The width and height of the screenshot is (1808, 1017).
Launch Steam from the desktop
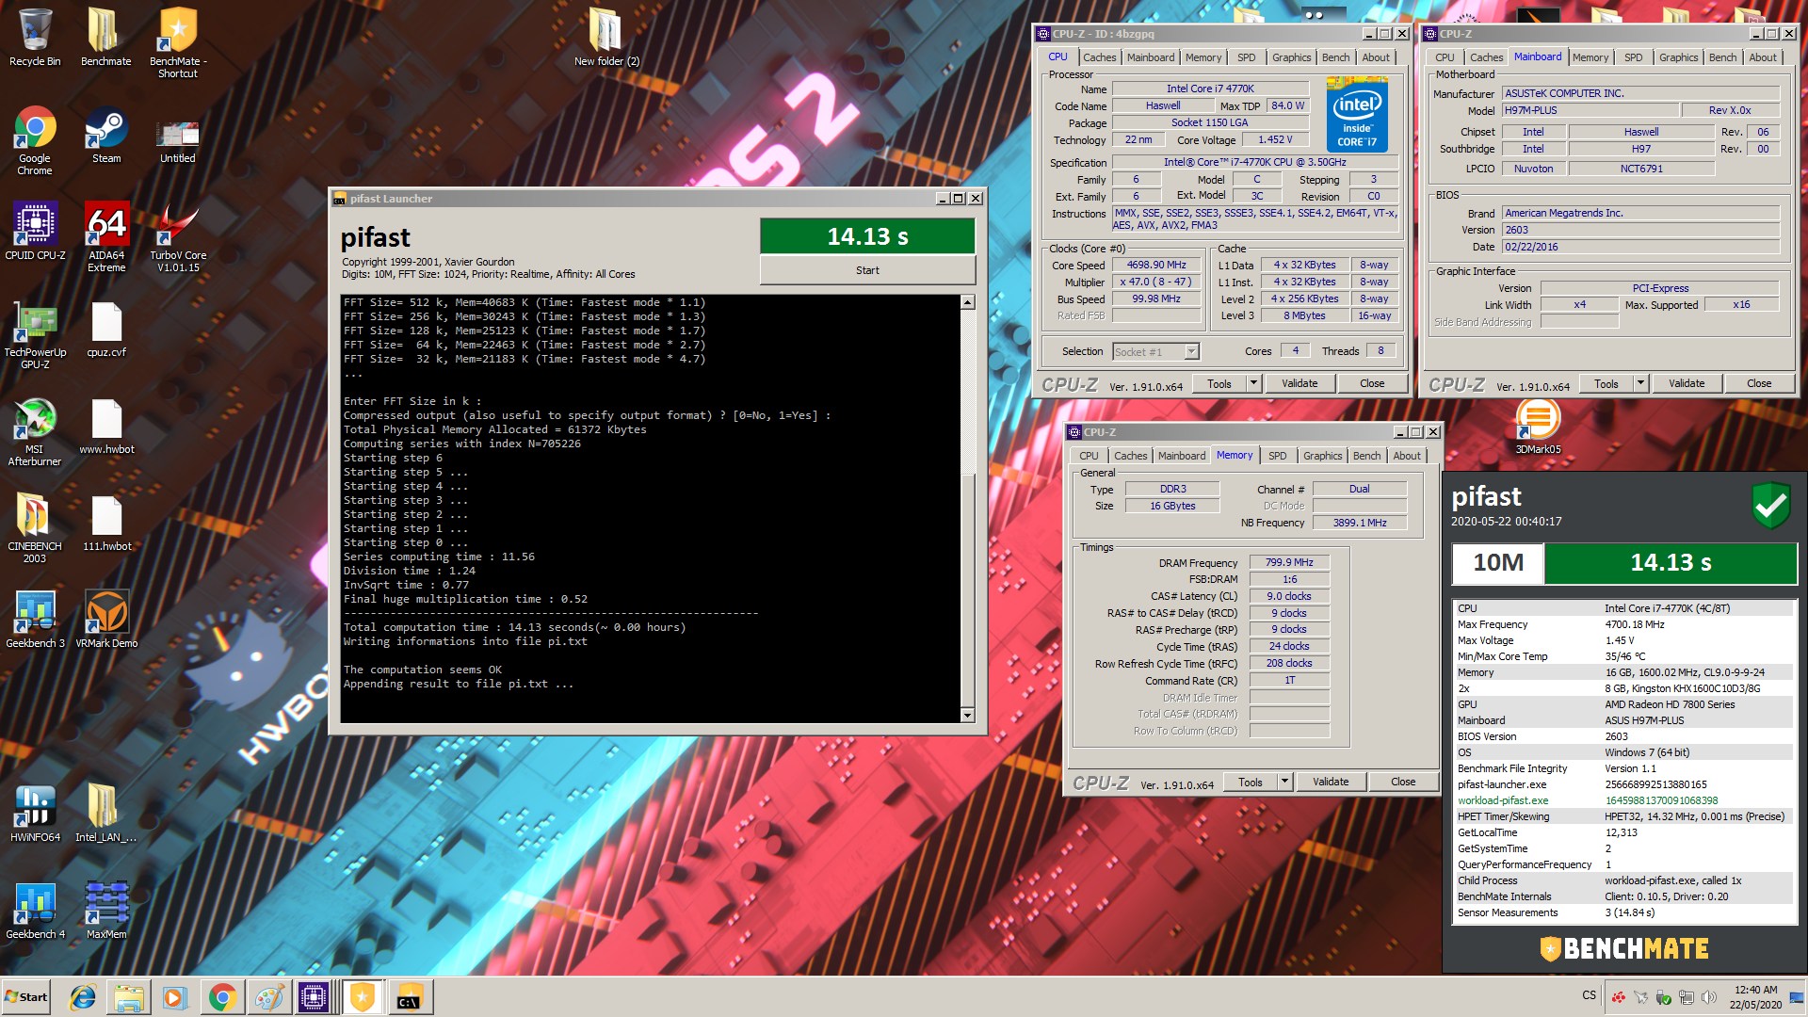click(105, 135)
